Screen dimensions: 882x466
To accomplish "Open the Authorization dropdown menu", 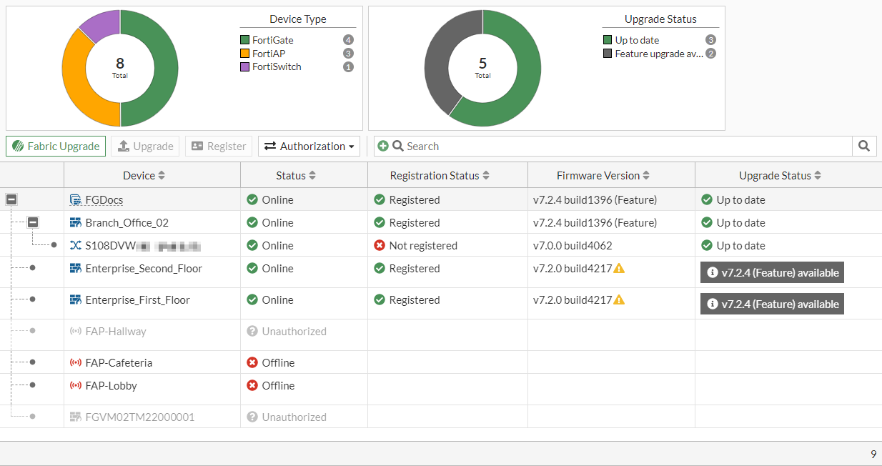I will pyautogui.click(x=309, y=147).
